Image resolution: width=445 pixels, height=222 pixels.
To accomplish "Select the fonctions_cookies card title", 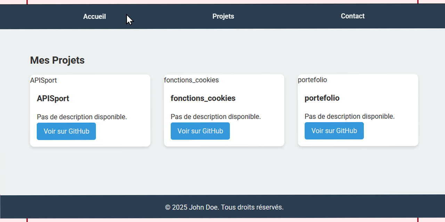I will pos(203,98).
